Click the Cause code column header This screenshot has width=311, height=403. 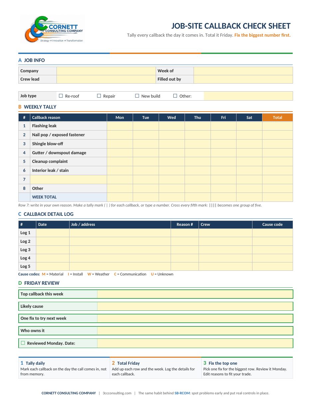273,224
